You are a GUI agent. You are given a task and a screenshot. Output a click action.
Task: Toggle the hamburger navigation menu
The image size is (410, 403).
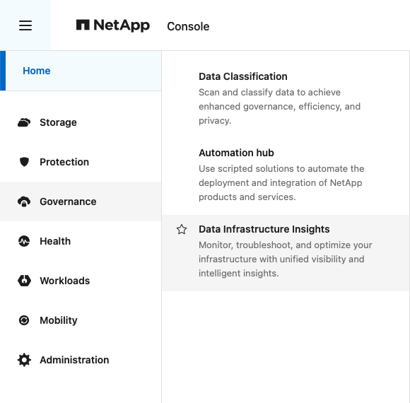pyautogui.click(x=25, y=25)
